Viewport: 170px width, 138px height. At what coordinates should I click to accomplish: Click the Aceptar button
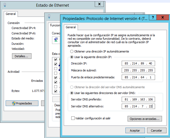pyautogui.click(x=135, y=131)
